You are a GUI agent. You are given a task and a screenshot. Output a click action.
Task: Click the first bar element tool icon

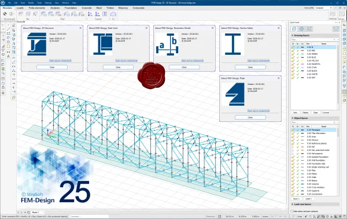tap(21, 14)
